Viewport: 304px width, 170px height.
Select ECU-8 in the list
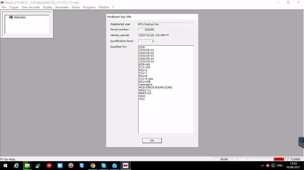click(143, 76)
